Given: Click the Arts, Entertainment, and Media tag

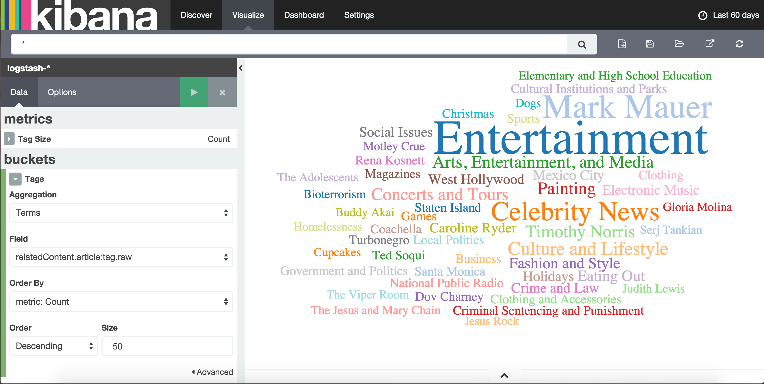Looking at the screenshot, I should (543, 163).
